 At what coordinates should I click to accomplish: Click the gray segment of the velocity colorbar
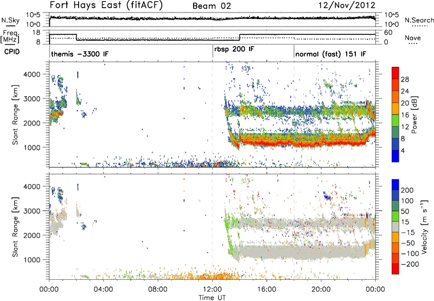tap(395, 227)
